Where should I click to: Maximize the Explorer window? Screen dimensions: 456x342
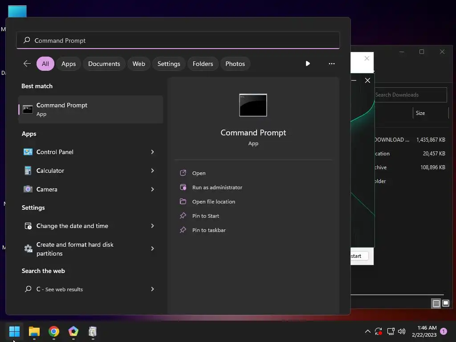click(422, 52)
